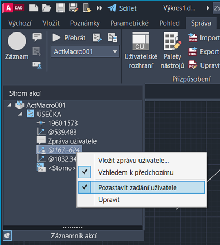Image resolution: width=220 pixels, height=245 pixels.
Task: Open Palety nástrojů customization
Action: (x=173, y=50)
